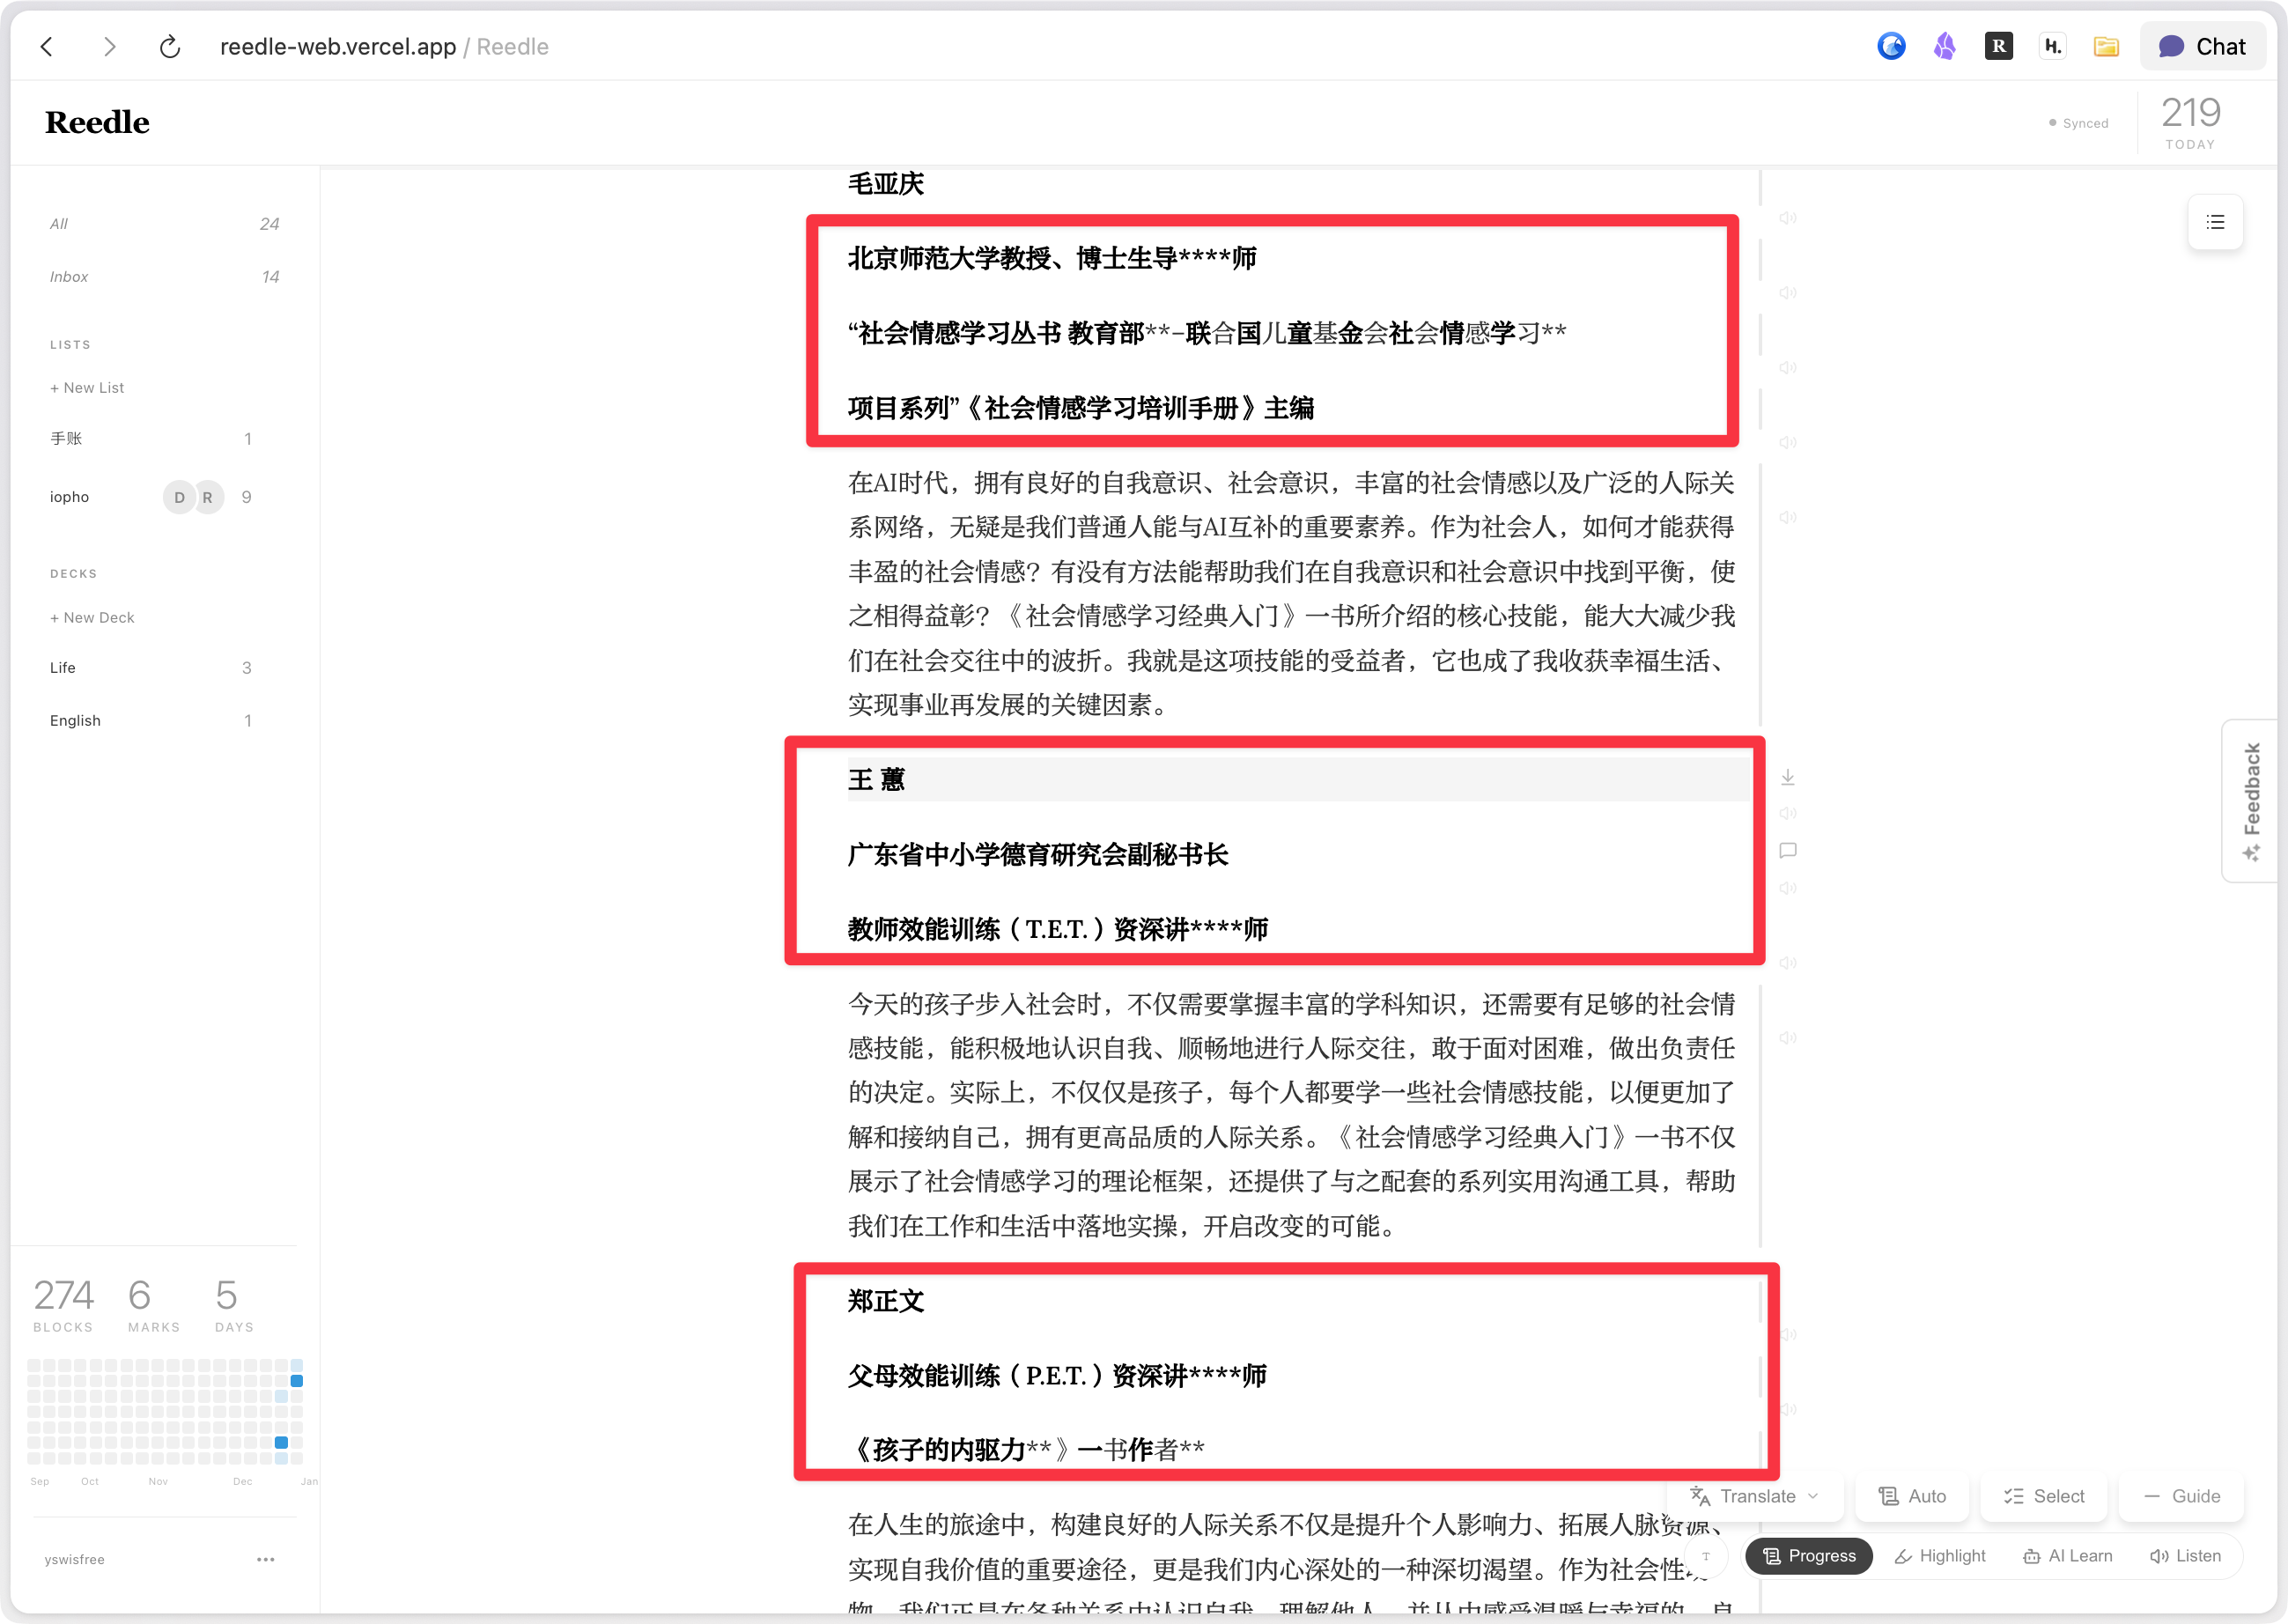Open the 手账 list
This screenshot has width=2288, height=1624.
pos(150,439)
